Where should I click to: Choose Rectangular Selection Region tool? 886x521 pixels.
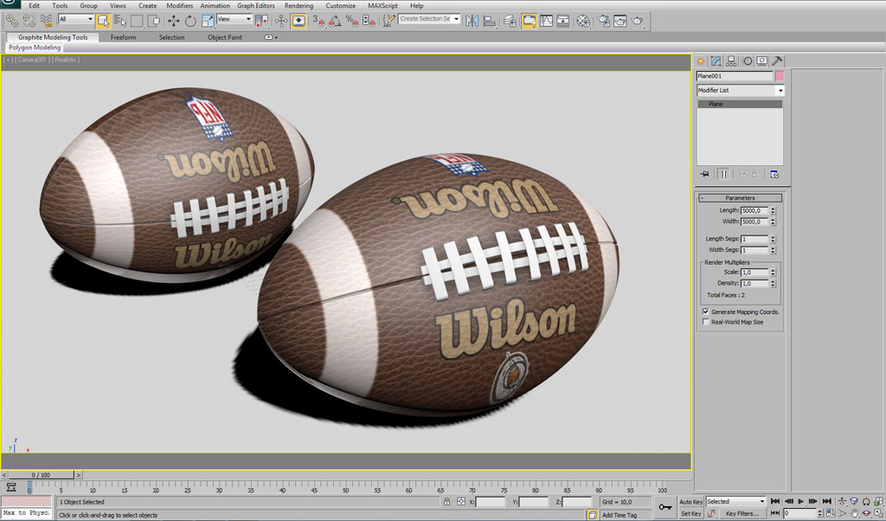[137, 21]
